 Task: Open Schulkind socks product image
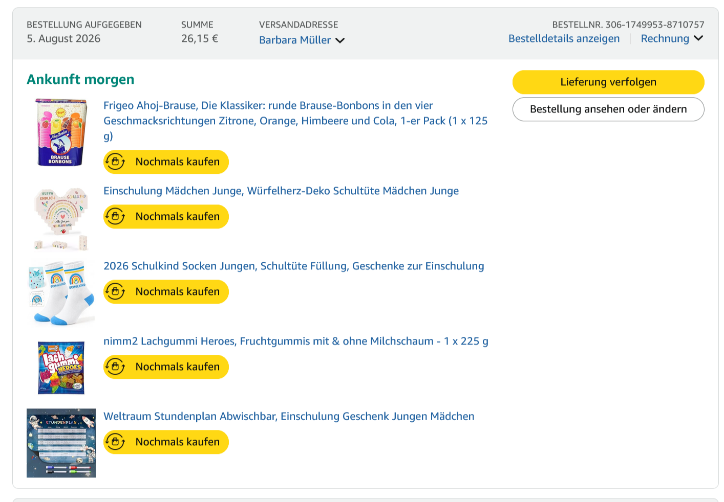click(x=61, y=293)
